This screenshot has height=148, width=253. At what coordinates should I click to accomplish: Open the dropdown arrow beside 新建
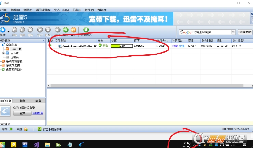pyautogui.click(x=8, y=32)
